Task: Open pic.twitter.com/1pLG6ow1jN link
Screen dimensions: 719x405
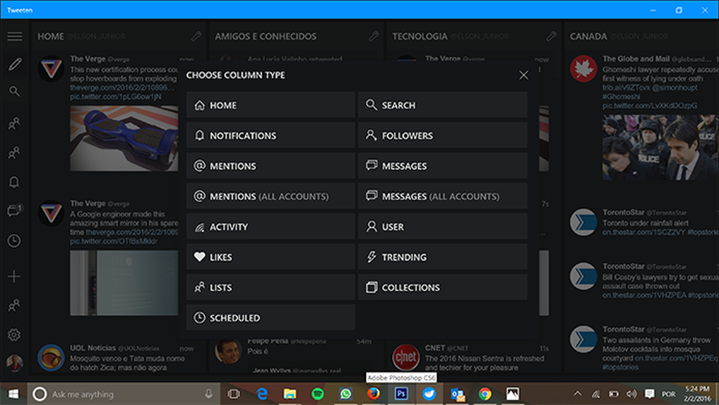Action: [x=116, y=96]
